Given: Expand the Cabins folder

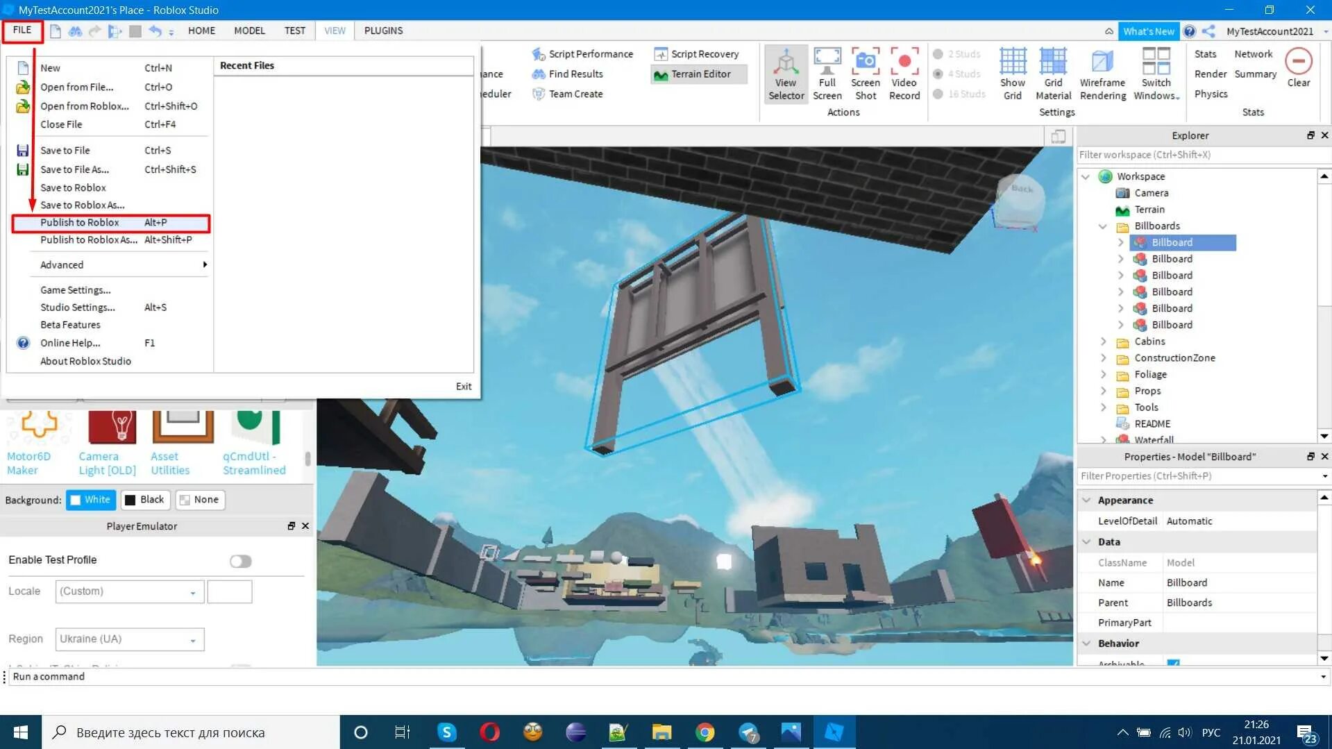Looking at the screenshot, I should pos(1103,342).
